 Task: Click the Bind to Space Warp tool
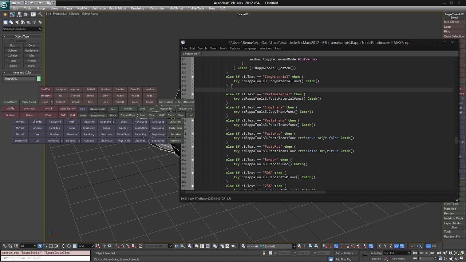click(x=16, y=246)
